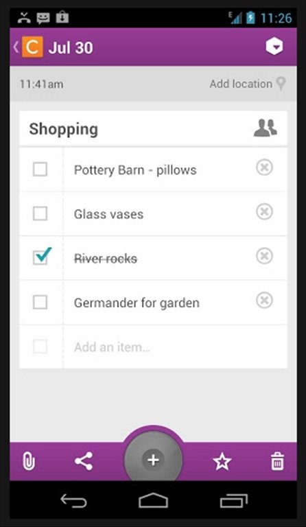
Task: Remove the Glass vases item
Action: (x=264, y=212)
